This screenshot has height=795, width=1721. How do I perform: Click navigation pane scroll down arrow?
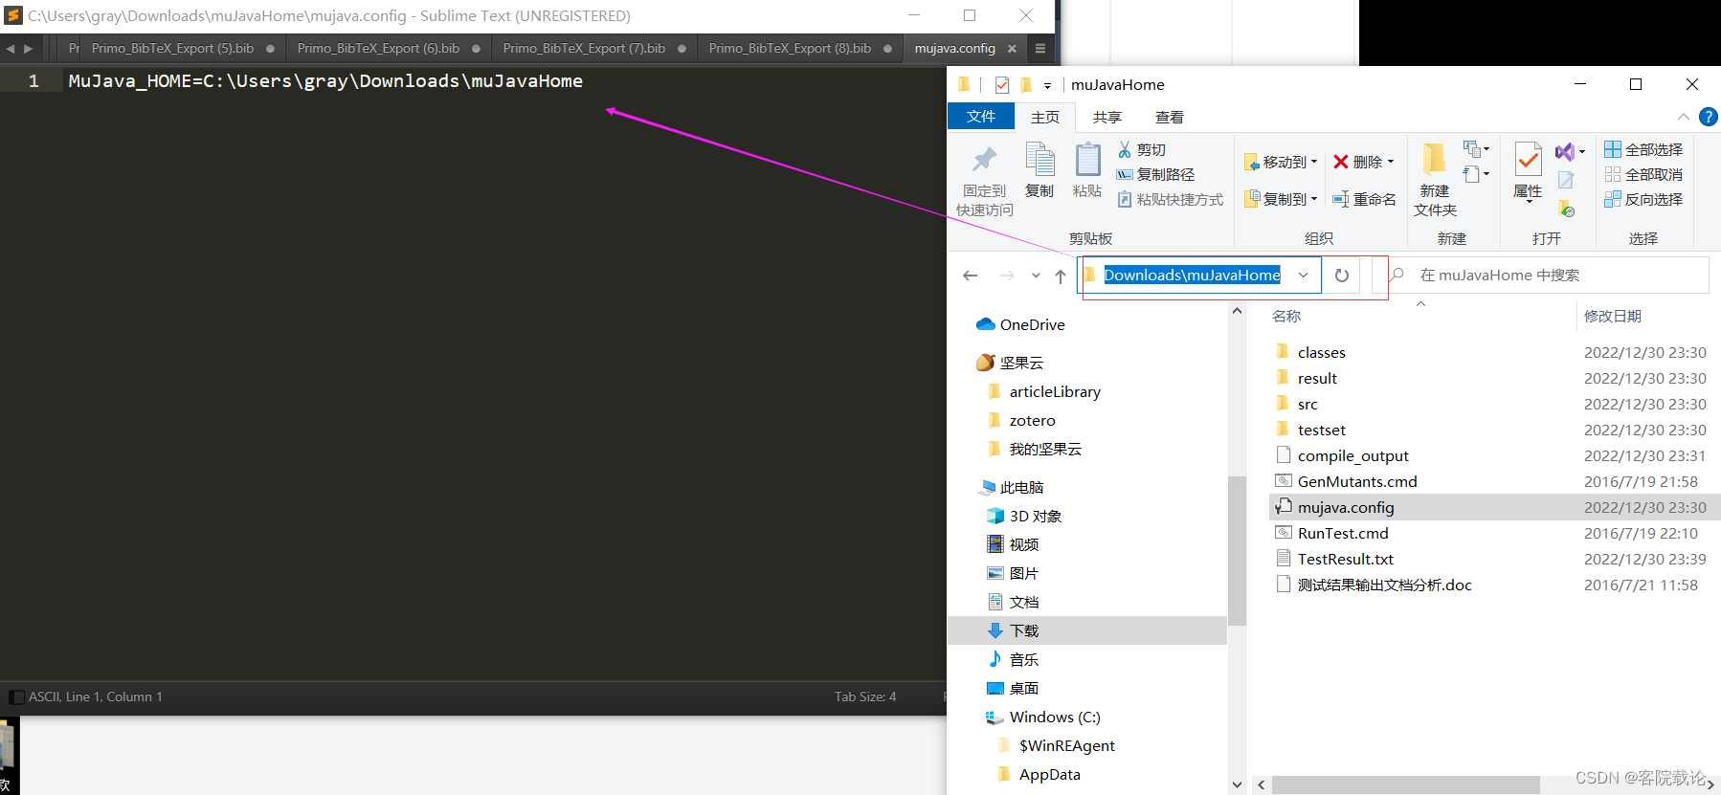1237,784
